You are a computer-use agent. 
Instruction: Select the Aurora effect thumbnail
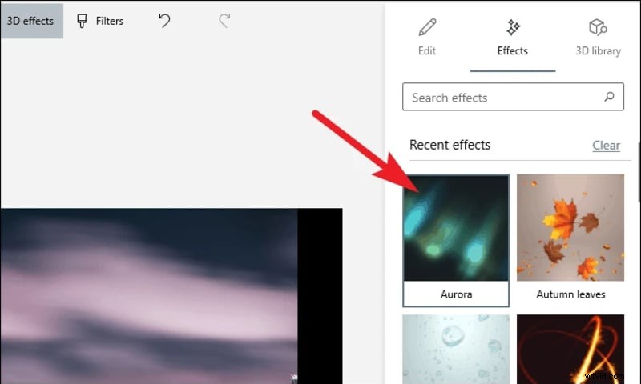[x=456, y=228]
